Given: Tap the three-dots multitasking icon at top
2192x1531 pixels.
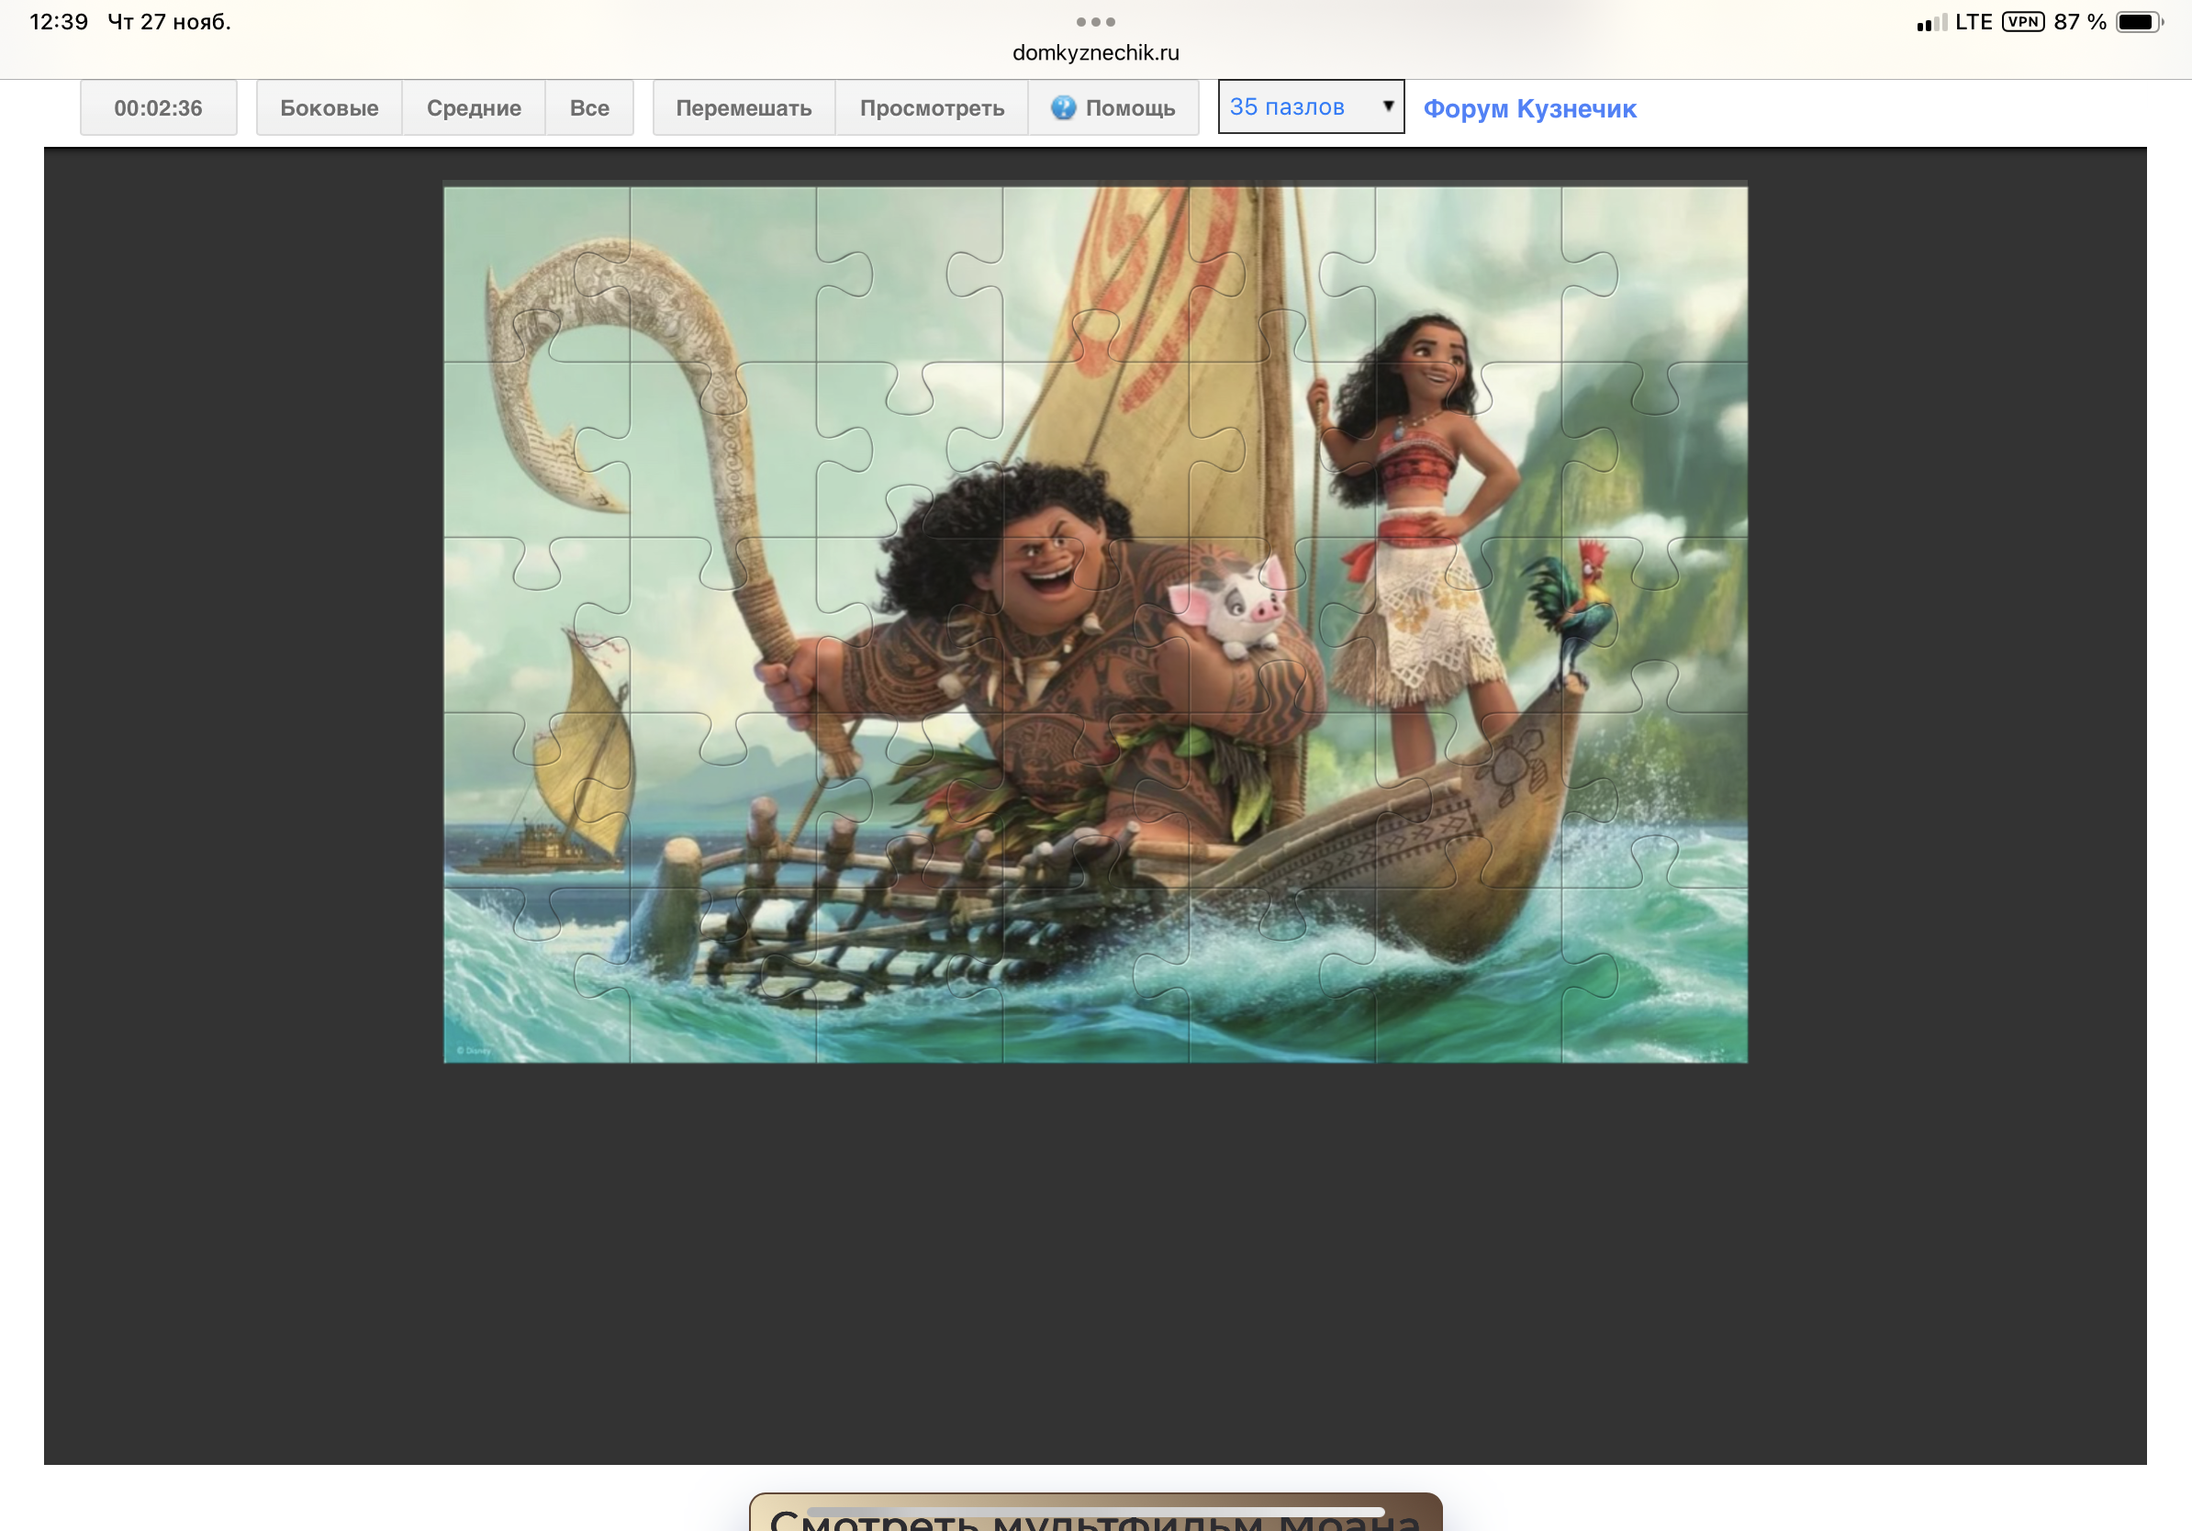Looking at the screenshot, I should (x=1095, y=21).
